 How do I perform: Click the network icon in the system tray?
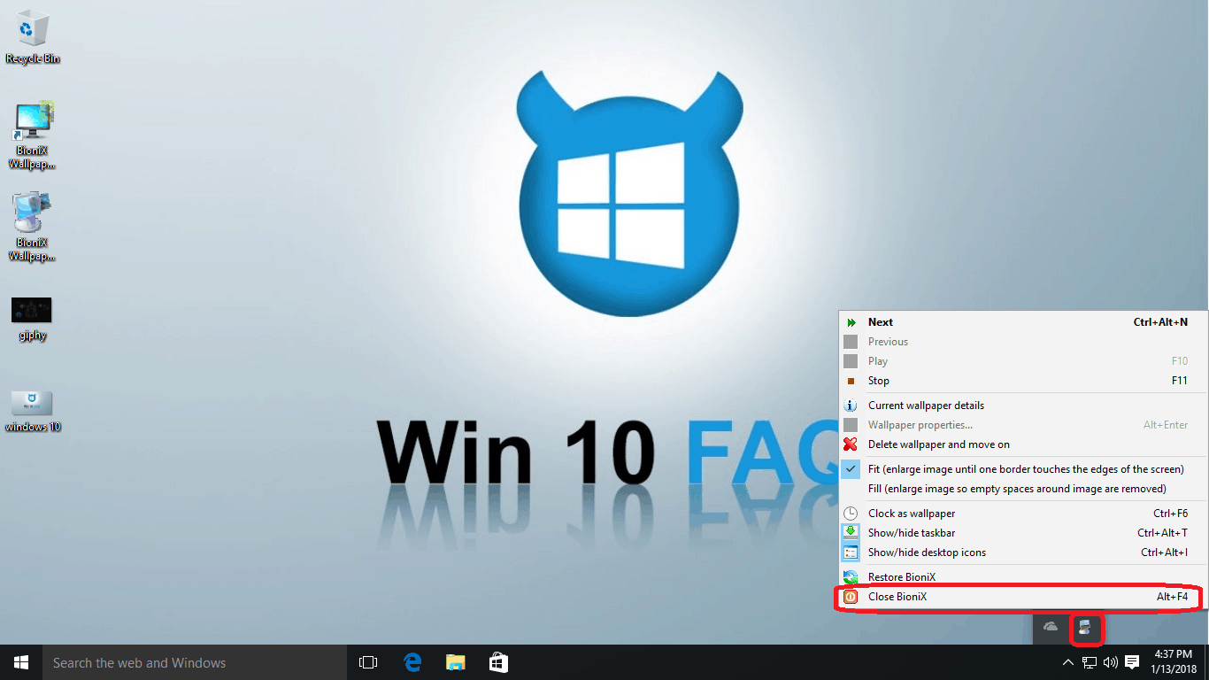click(x=1090, y=662)
